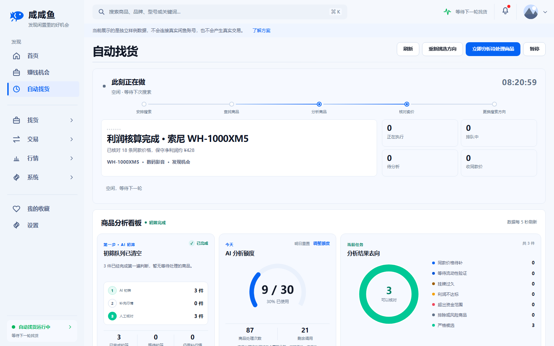Image resolution: width=554 pixels, height=346 pixels.
Task: Select the 核对卖价 progress step
Action: pyautogui.click(x=407, y=104)
